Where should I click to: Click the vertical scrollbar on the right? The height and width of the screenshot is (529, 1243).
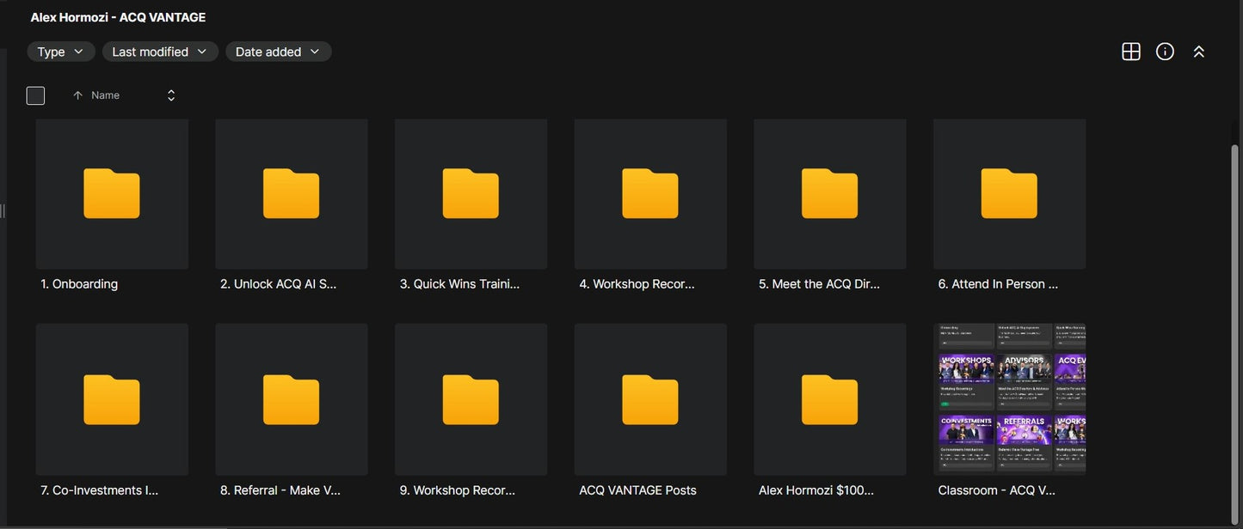(x=1236, y=326)
